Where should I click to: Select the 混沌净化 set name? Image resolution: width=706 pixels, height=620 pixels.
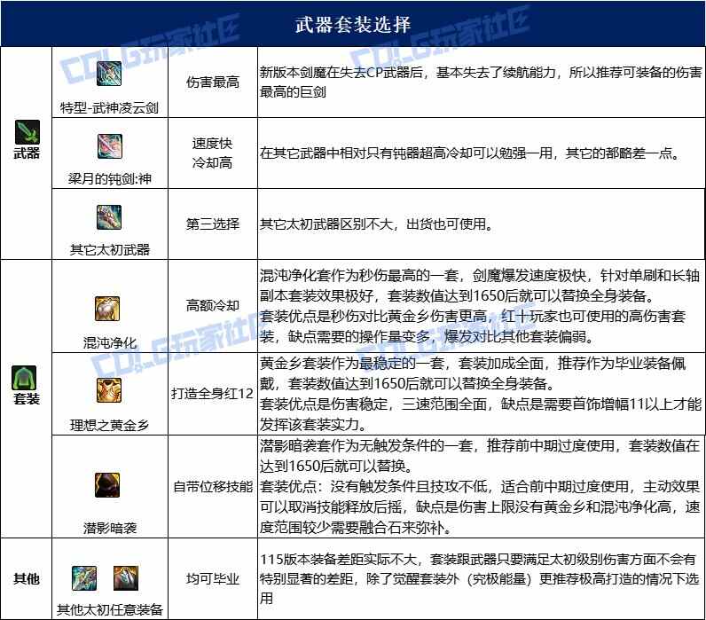click(109, 342)
